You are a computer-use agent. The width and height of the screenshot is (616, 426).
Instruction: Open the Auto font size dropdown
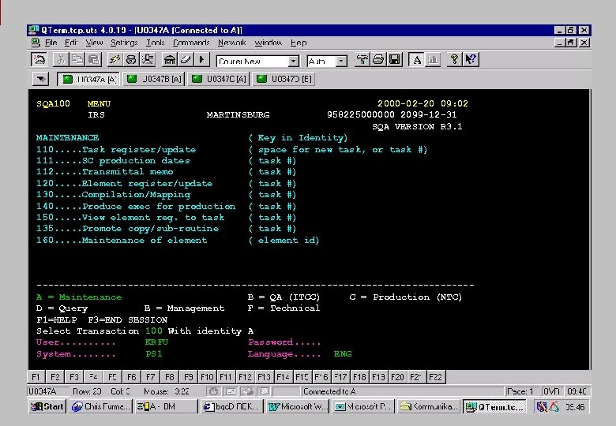point(341,62)
